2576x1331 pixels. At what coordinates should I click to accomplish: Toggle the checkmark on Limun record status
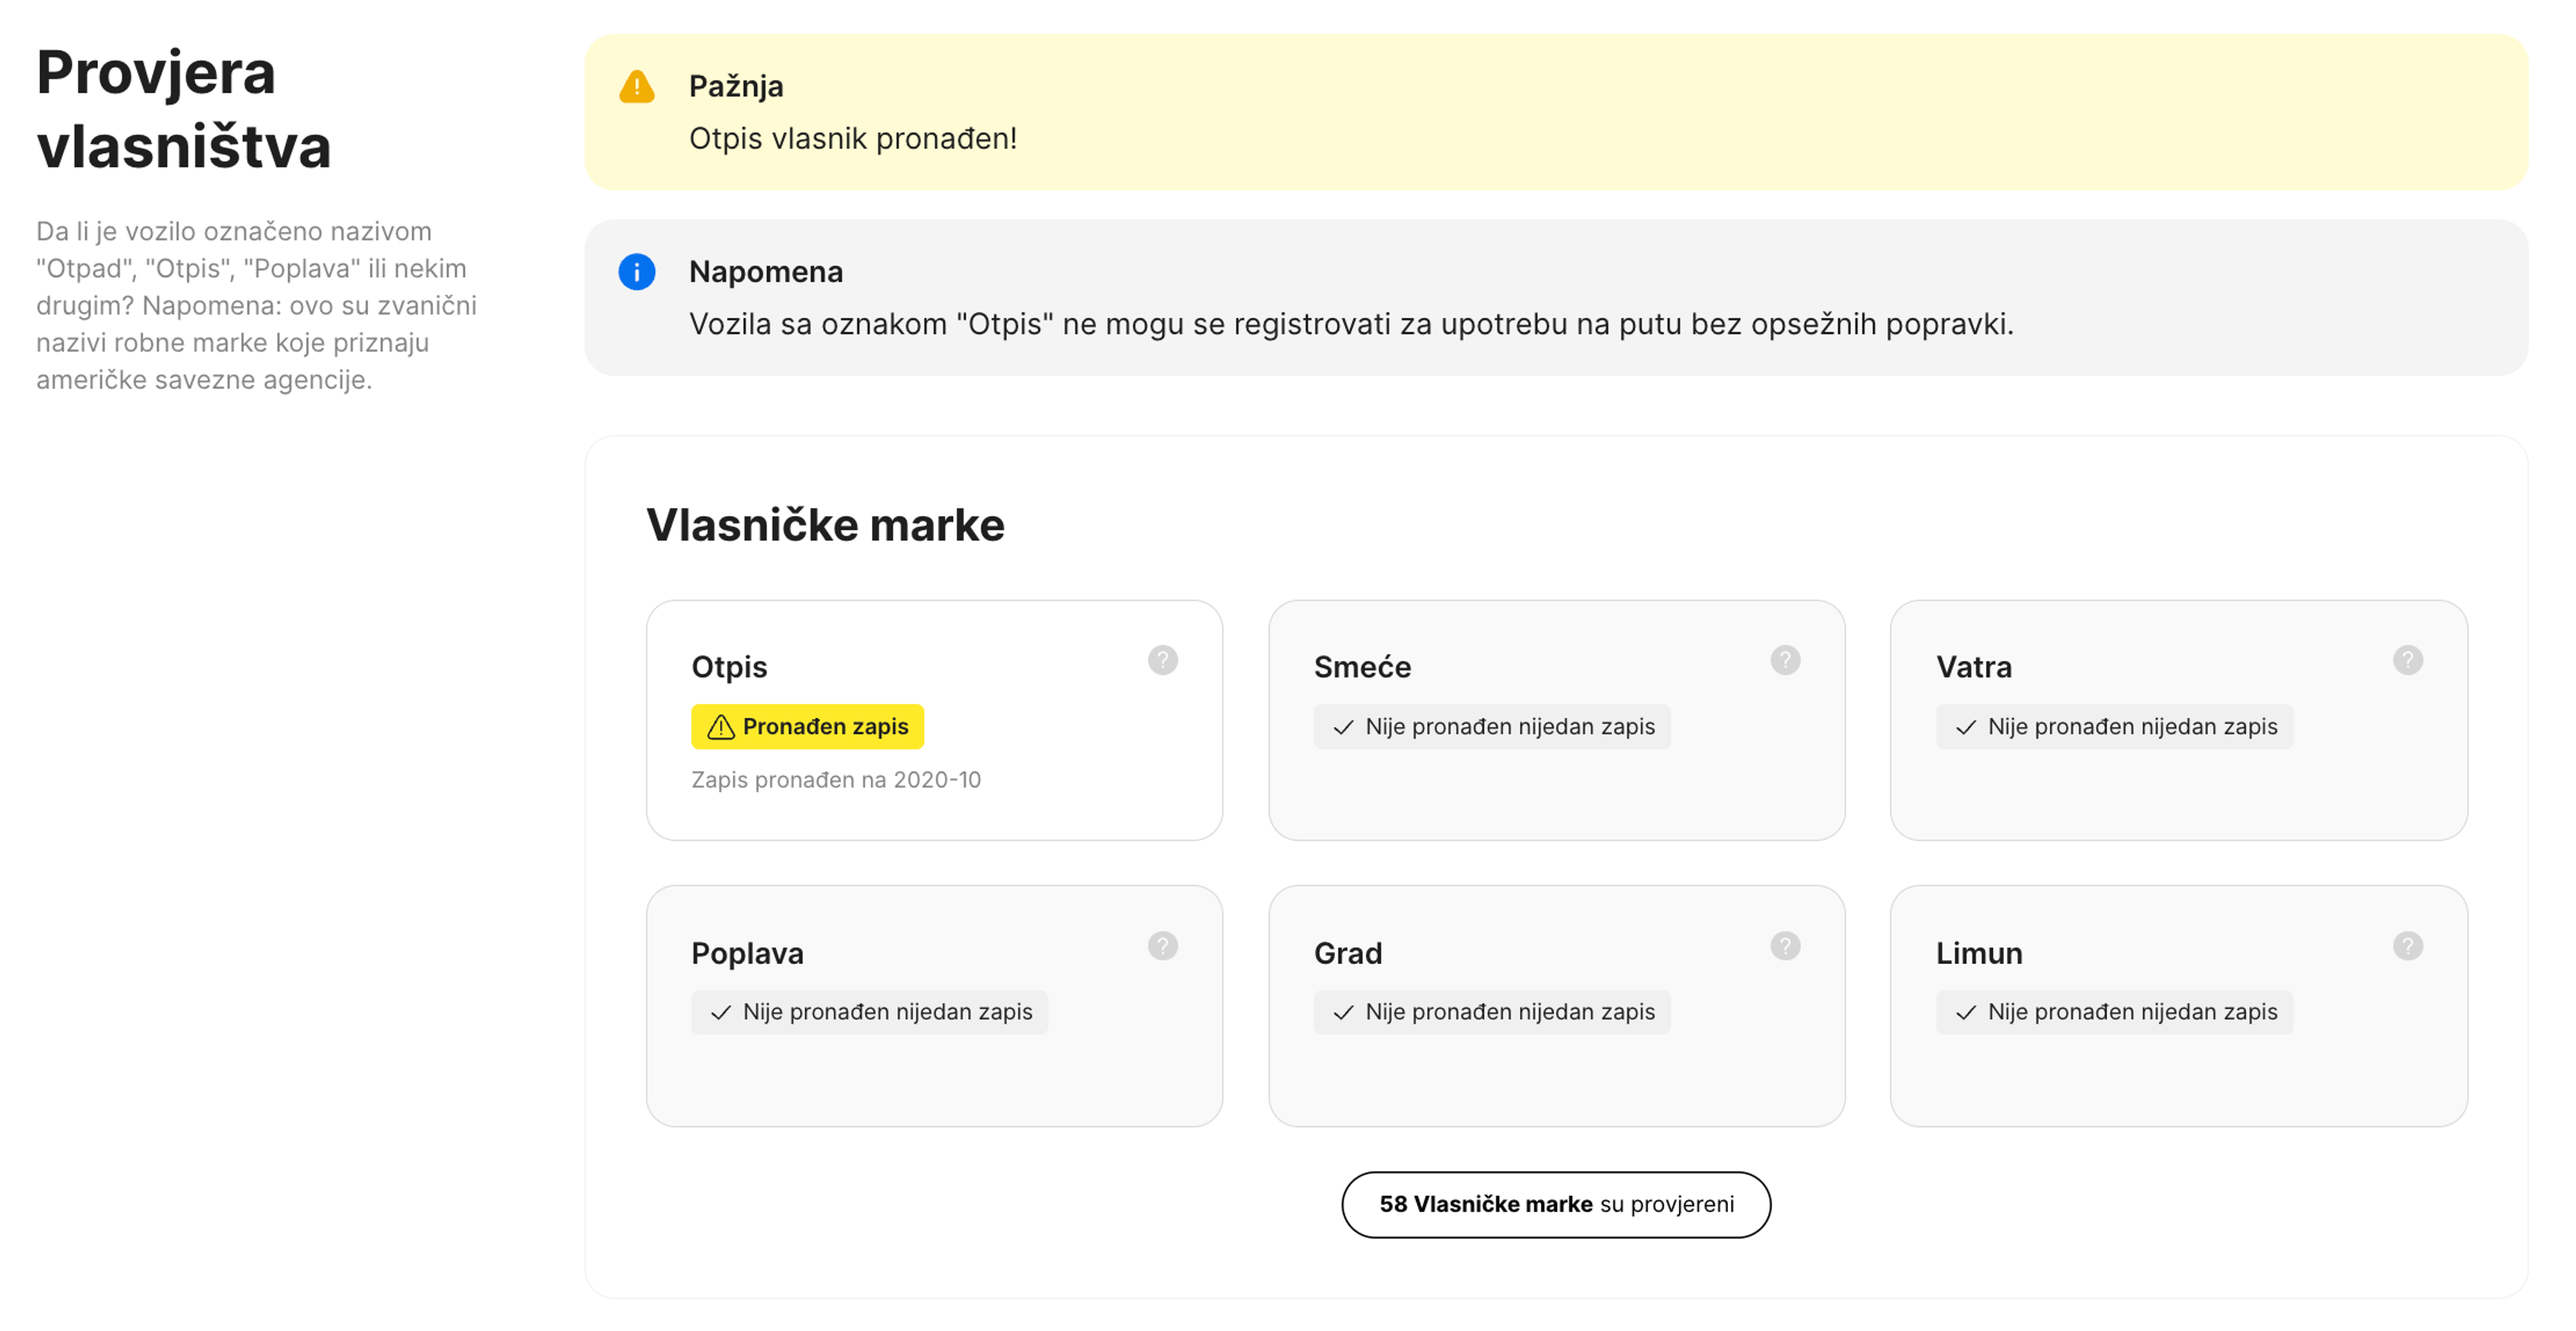tap(1966, 1012)
